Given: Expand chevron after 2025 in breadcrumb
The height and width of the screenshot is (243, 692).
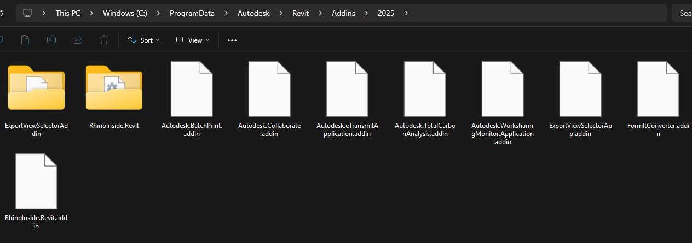Looking at the screenshot, I should (x=406, y=13).
